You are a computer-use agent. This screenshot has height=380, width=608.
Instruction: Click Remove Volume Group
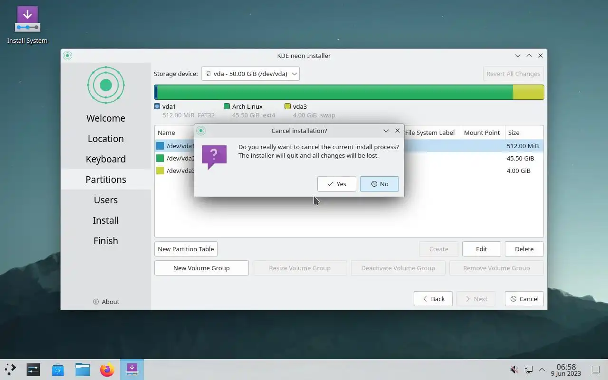(x=496, y=268)
